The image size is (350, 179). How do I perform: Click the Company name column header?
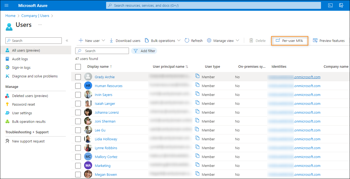coord(336,67)
